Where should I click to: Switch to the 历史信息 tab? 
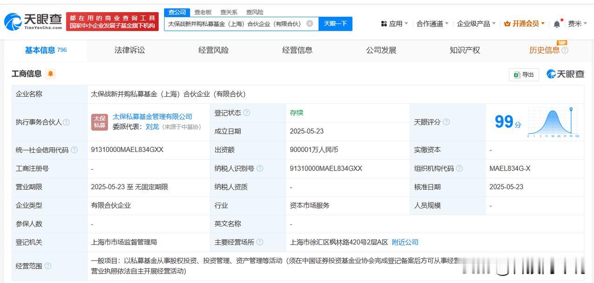point(544,50)
